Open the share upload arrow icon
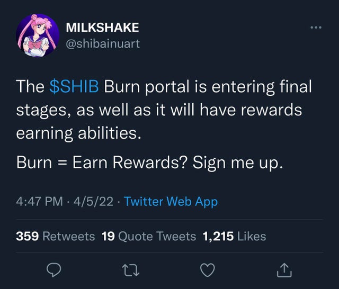 point(284,270)
